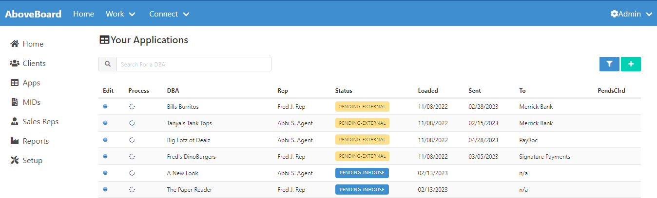
Task: Go to Home in the top navigation
Action: click(83, 14)
